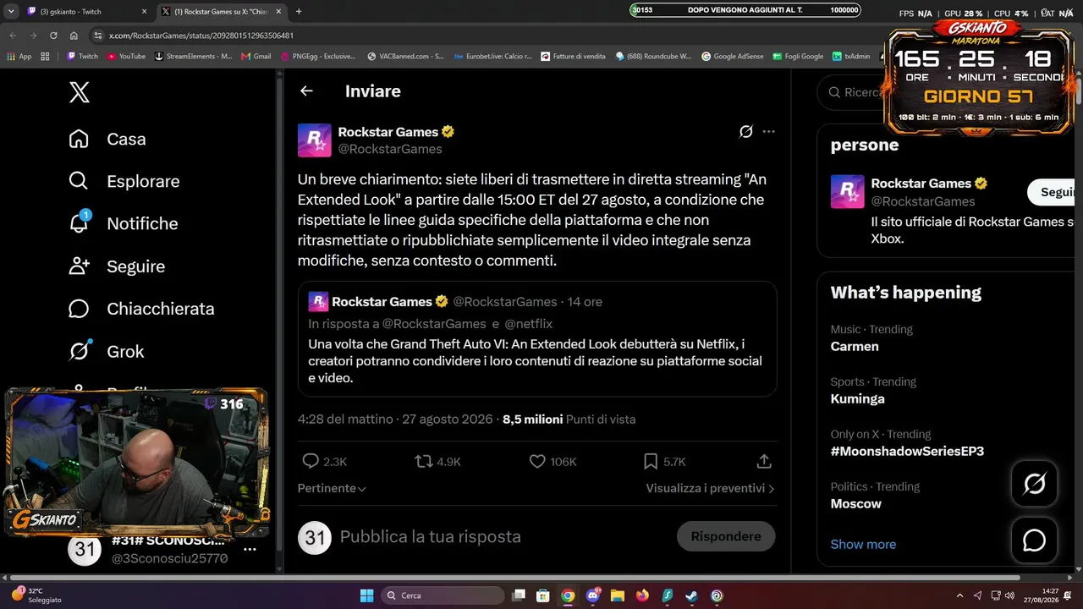Open the StreamElements bookmark
Image resolution: width=1083 pixels, height=609 pixels.
[x=194, y=57]
